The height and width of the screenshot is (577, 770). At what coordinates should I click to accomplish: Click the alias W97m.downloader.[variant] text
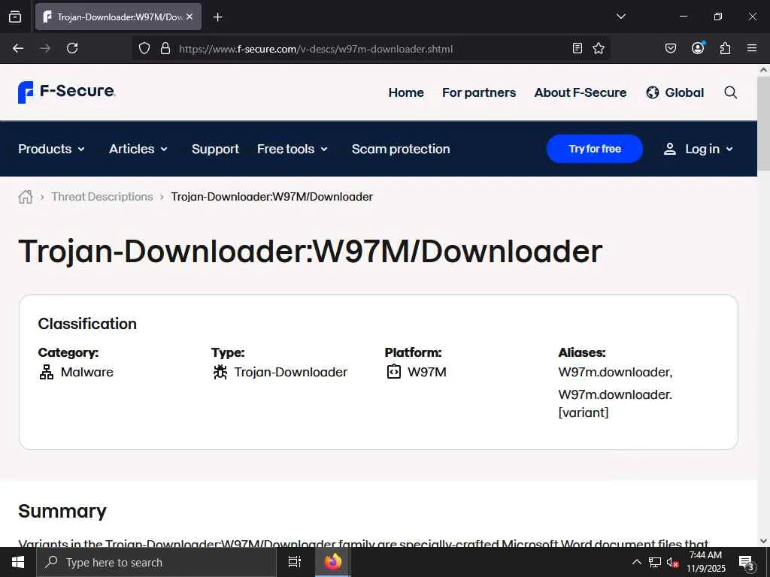point(615,403)
